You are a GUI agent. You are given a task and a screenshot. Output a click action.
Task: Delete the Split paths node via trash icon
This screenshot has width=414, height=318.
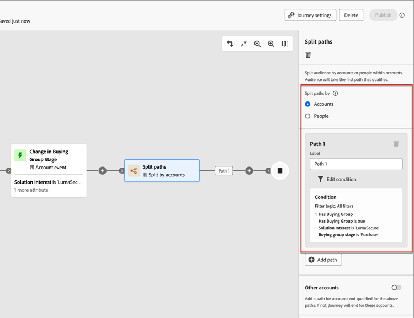click(308, 55)
